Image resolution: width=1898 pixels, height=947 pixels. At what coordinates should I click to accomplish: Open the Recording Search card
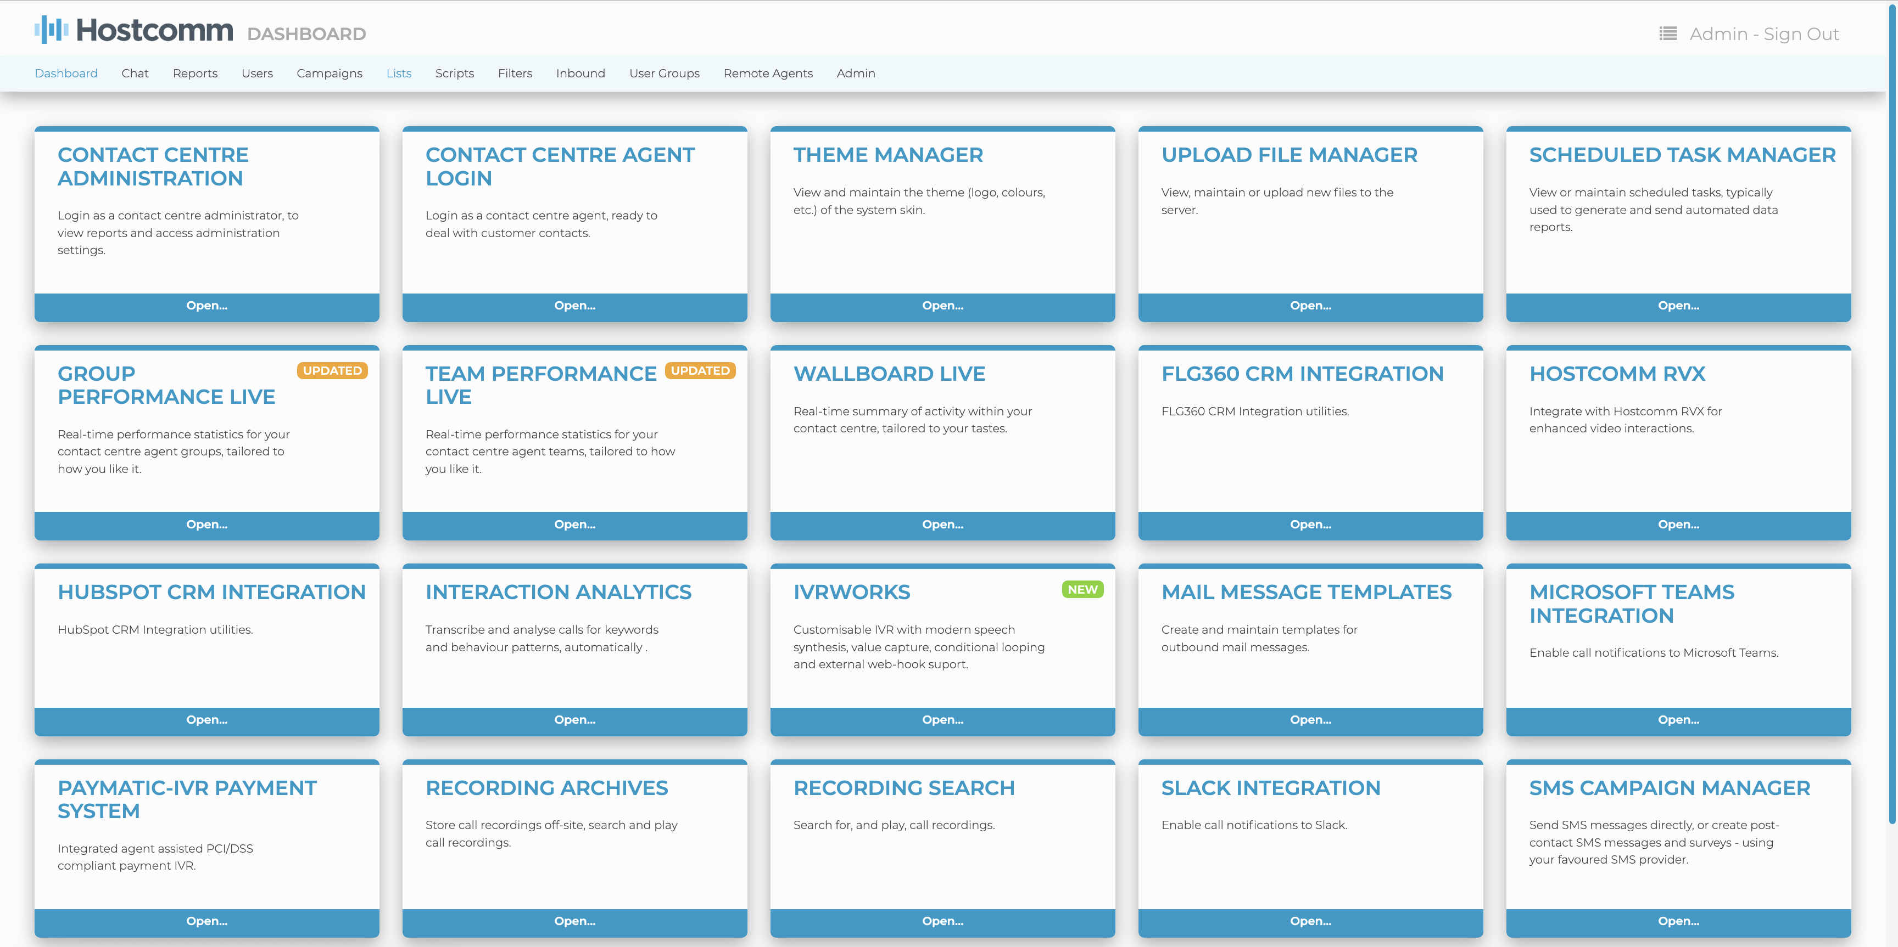[942, 921]
